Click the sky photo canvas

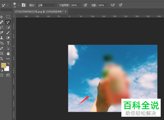[113, 78]
